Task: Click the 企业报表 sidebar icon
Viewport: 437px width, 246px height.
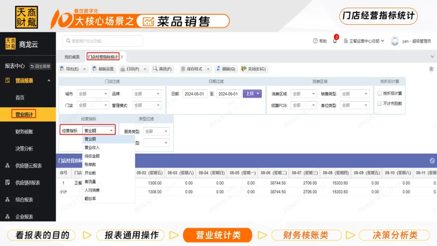Action: [x=8, y=216]
